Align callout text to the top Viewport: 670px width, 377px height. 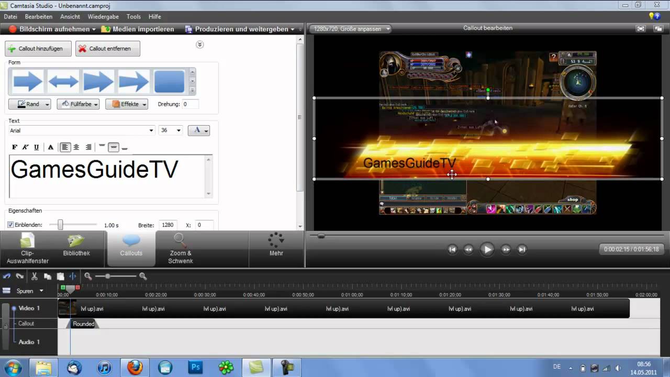click(102, 147)
